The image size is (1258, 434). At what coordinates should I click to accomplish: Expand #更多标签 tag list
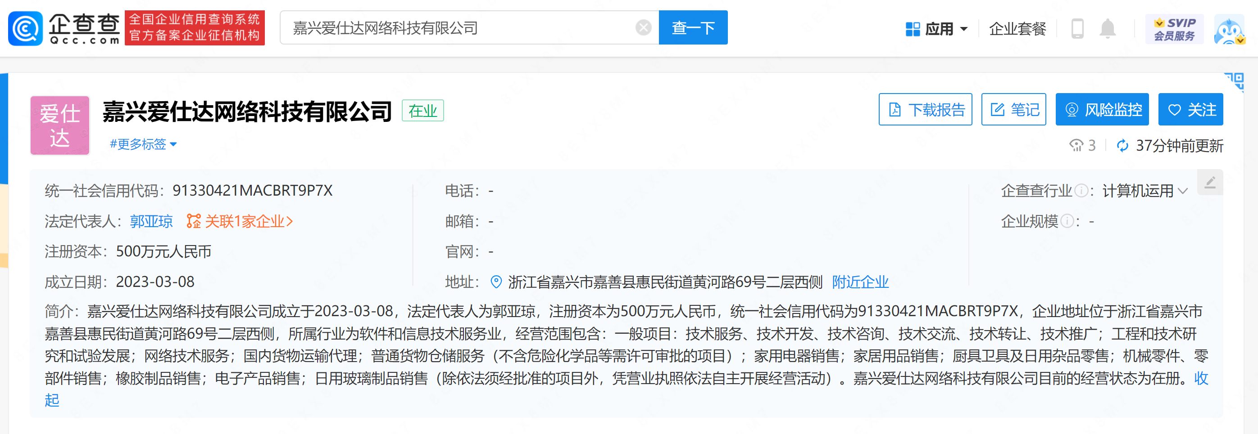143,144
